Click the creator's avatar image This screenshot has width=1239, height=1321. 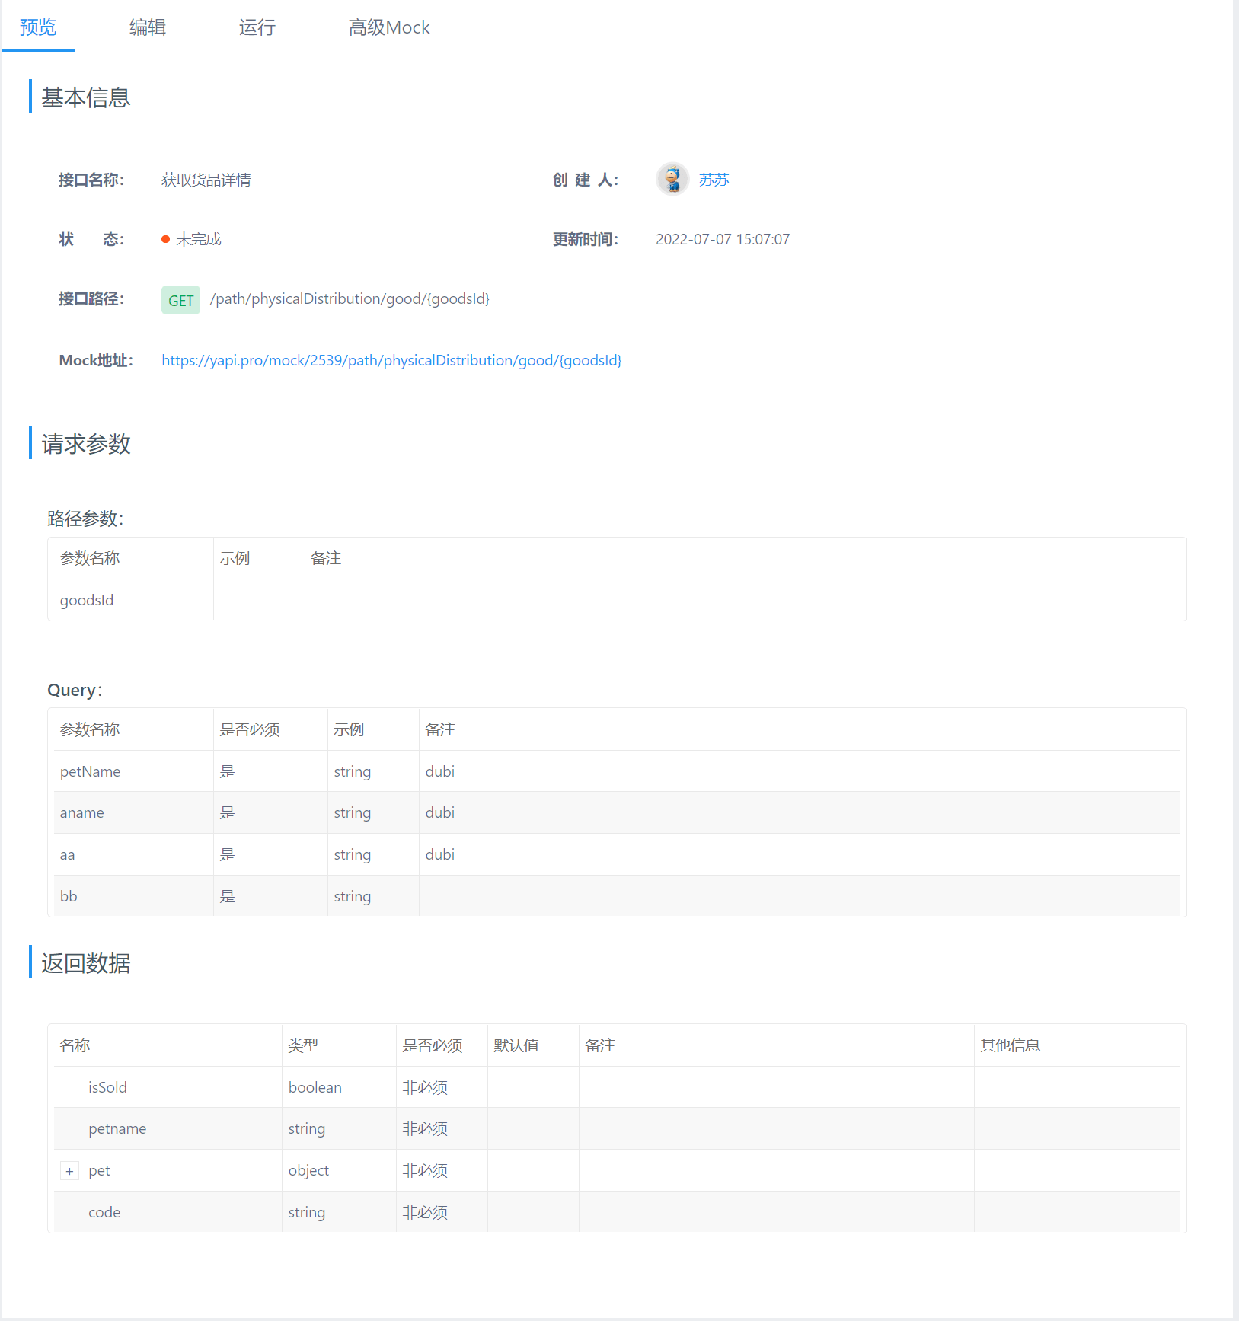(671, 179)
